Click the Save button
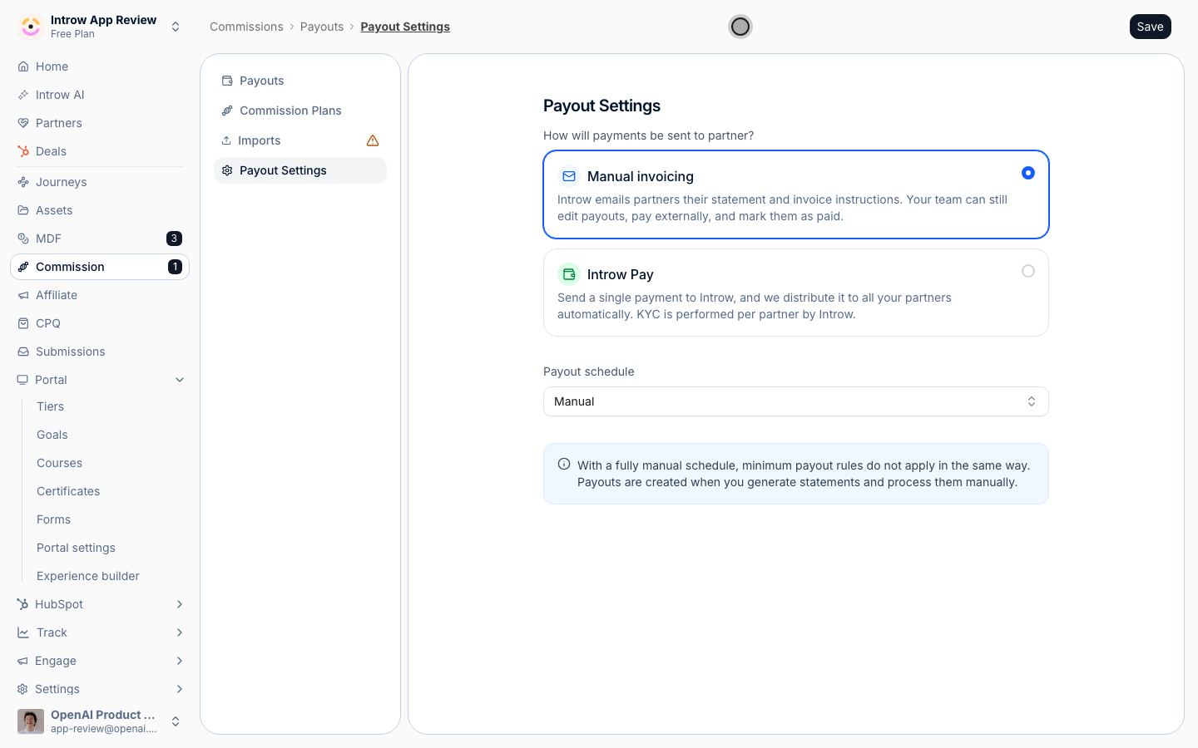This screenshot has width=1198, height=748. [x=1151, y=27]
